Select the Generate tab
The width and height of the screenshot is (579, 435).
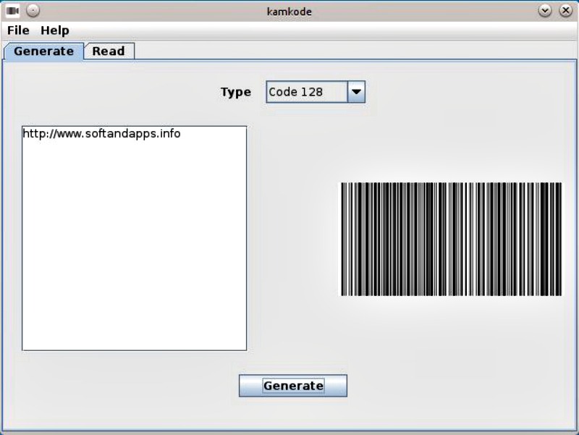coord(43,51)
